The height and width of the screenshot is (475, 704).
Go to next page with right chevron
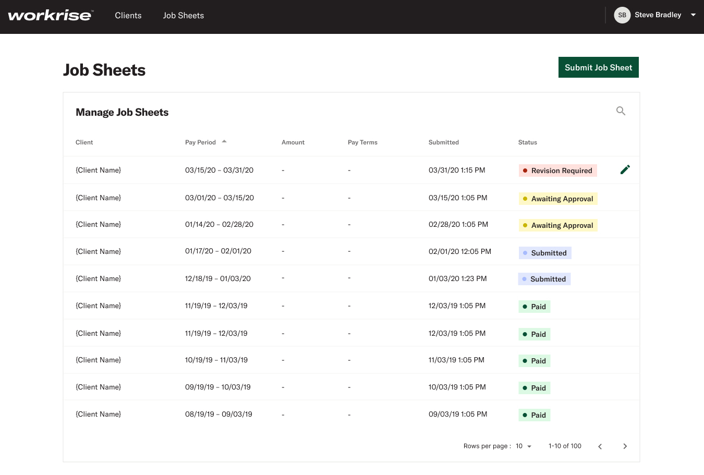point(625,446)
